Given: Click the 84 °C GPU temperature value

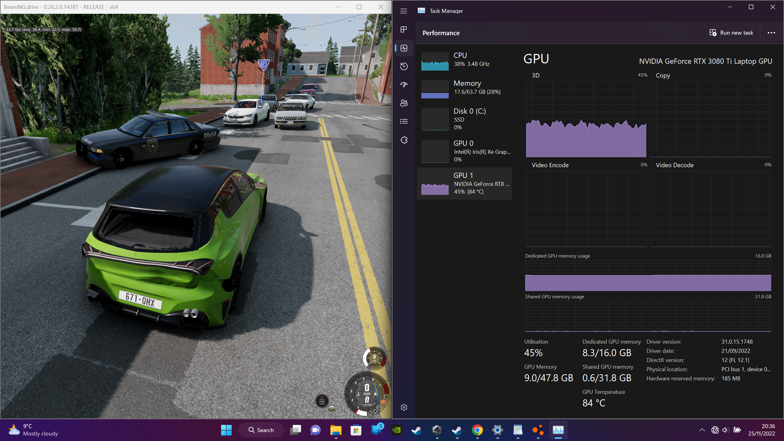Looking at the screenshot, I should 594,403.
